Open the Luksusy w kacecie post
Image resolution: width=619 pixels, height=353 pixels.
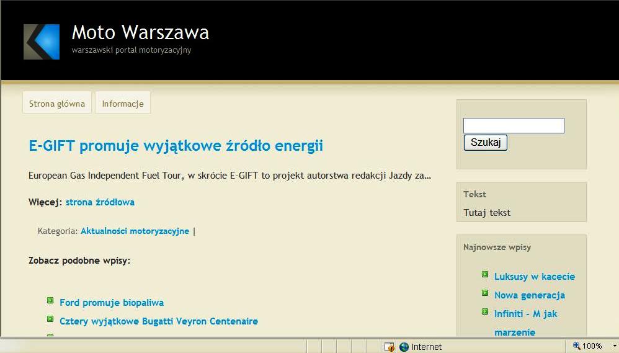tap(534, 277)
